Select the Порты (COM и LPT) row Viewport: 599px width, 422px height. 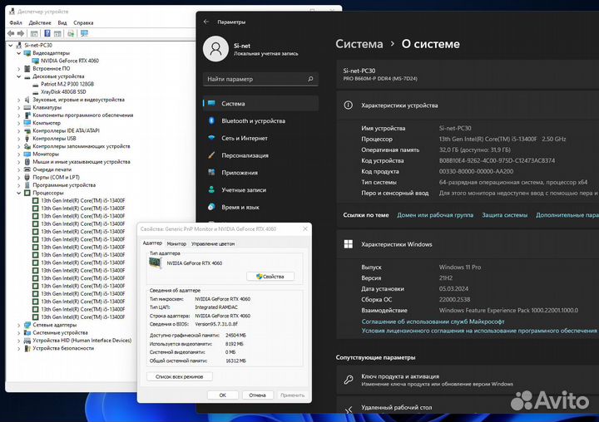click(x=57, y=178)
